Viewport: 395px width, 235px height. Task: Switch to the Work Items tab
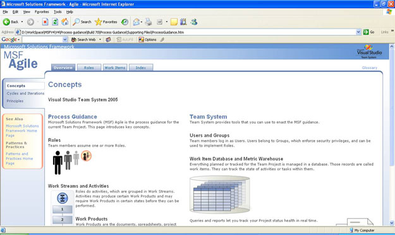[x=115, y=67]
